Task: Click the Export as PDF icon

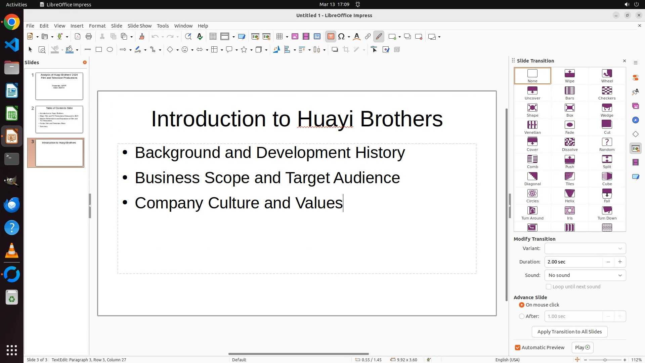Action: click(x=78, y=37)
